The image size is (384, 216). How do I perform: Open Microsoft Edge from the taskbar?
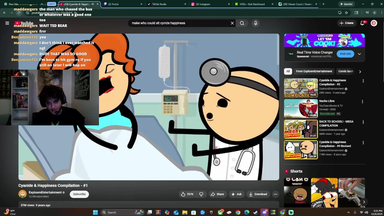[247, 212]
